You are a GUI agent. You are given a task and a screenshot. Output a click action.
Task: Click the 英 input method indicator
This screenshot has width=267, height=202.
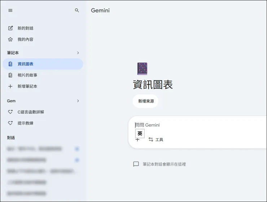[140, 134]
